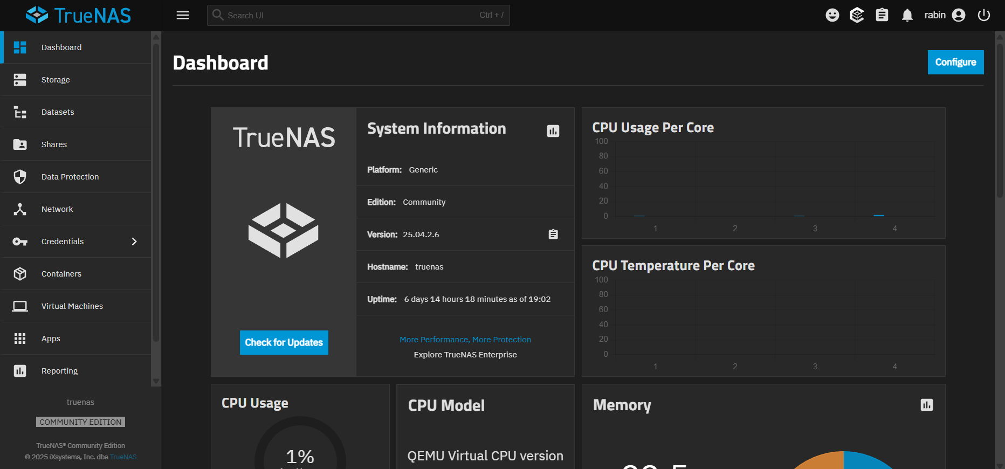Open the Storage menu item
Image resolution: width=1005 pixels, height=469 pixels.
tap(77, 80)
